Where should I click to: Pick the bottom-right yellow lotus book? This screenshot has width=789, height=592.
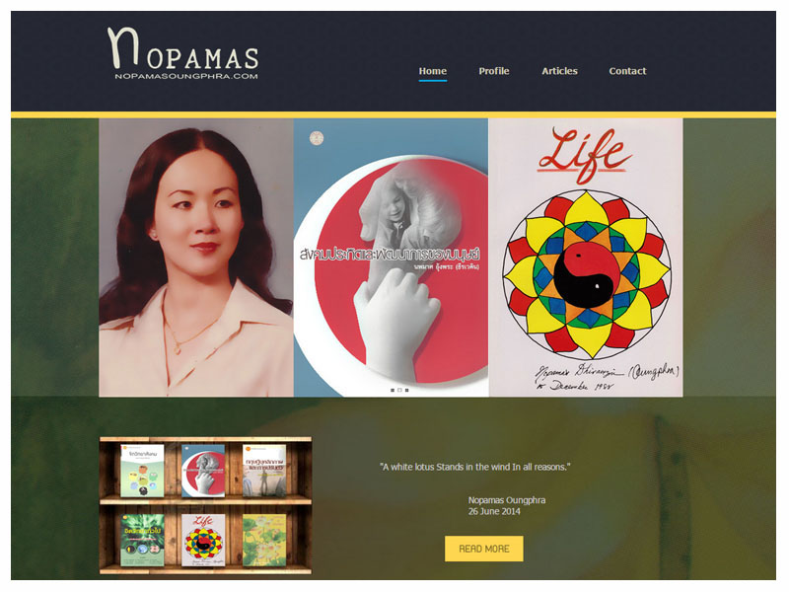tap(264, 540)
